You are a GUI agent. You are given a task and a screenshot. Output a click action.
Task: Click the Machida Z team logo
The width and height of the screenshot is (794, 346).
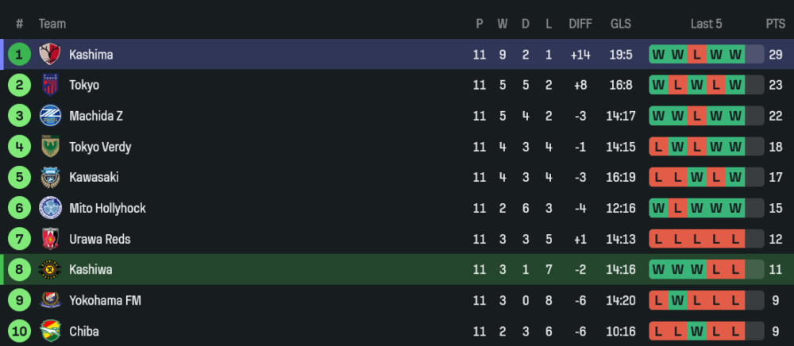point(50,116)
